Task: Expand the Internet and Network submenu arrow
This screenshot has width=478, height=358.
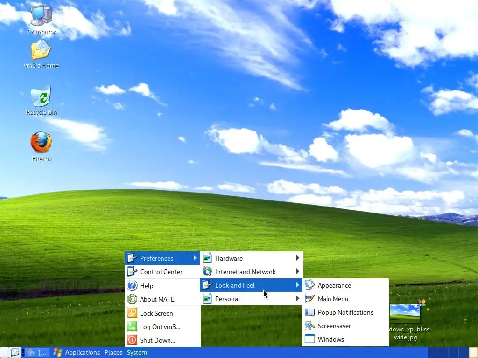Action: point(297,272)
